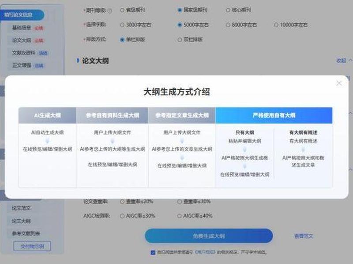Select the 严格使用自有大纲 tab
Screen dimensions: 353x264
(274, 115)
